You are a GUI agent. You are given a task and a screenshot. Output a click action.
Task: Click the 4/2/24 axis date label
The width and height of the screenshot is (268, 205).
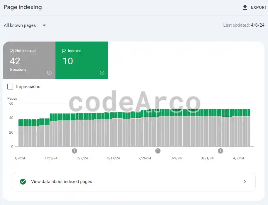pos(239,158)
